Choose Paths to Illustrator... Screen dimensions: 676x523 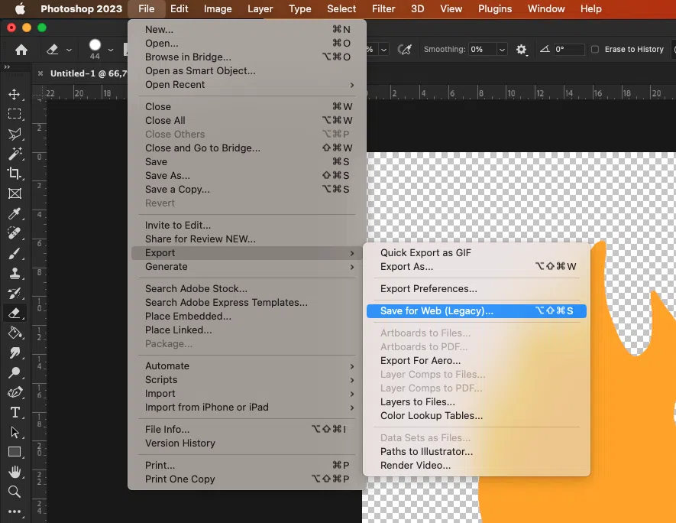pos(477,452)
